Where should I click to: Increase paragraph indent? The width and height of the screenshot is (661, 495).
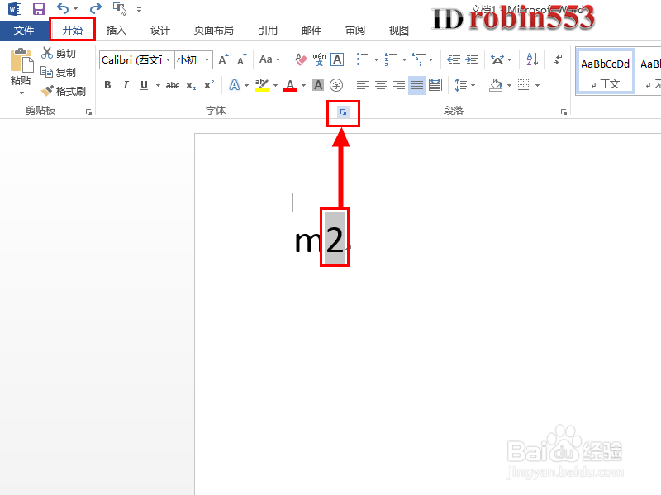472,59
